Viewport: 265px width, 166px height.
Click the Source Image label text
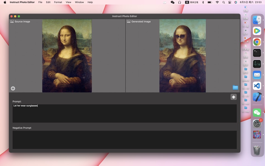tap(22, 22)
